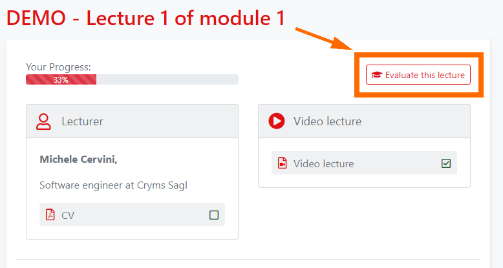Click the video file icon in Video lecture row

[282, 163]
